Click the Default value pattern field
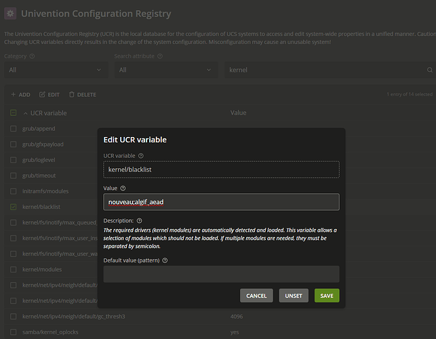The width and height of the screenshot is (436, 339). 221,274
